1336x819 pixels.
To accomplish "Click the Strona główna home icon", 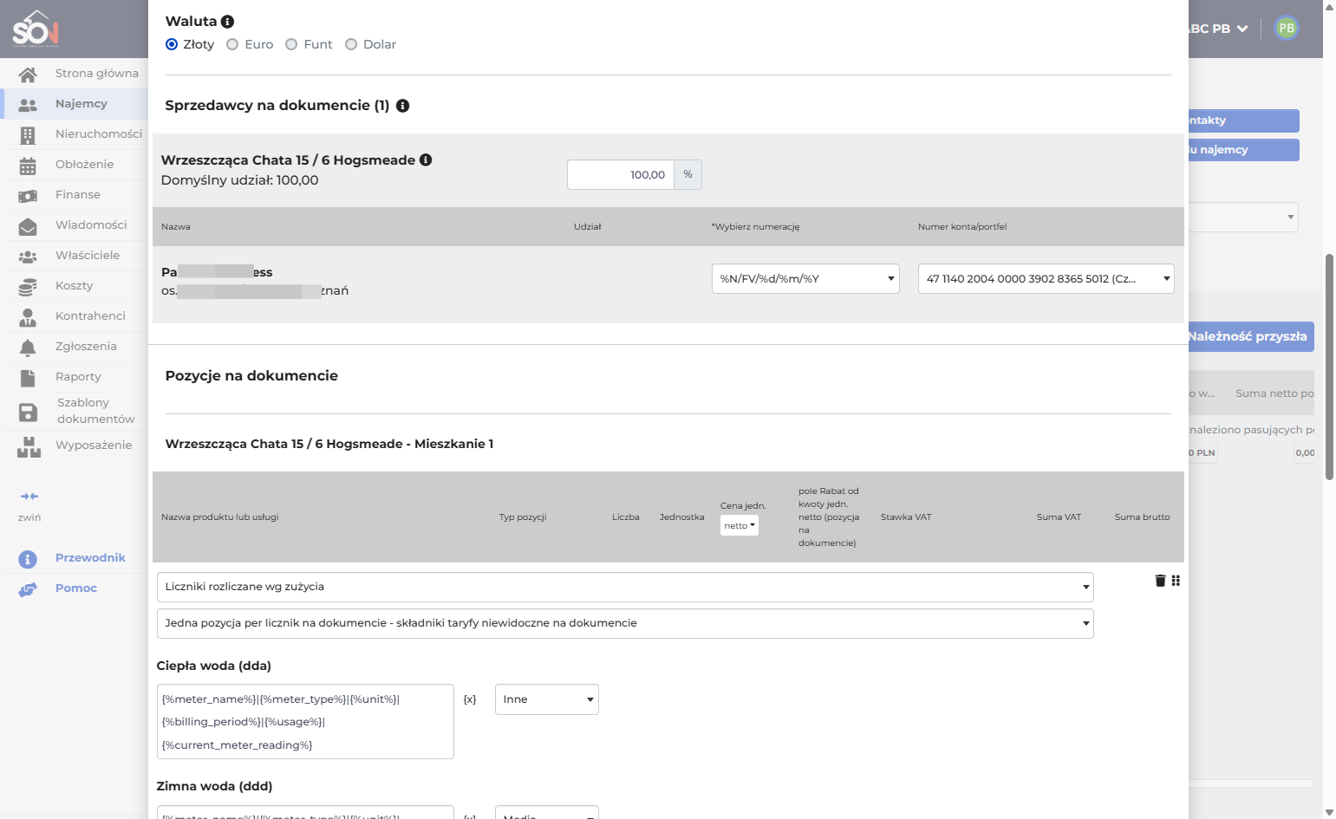I will tap(28, 75).
